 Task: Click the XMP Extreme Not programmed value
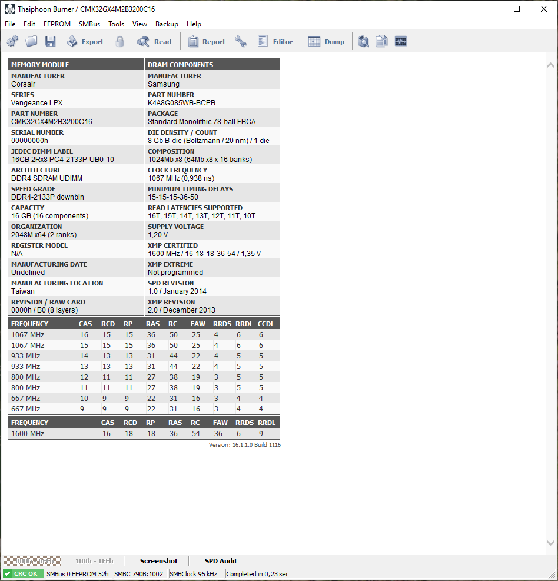click(x=175, y=273)
